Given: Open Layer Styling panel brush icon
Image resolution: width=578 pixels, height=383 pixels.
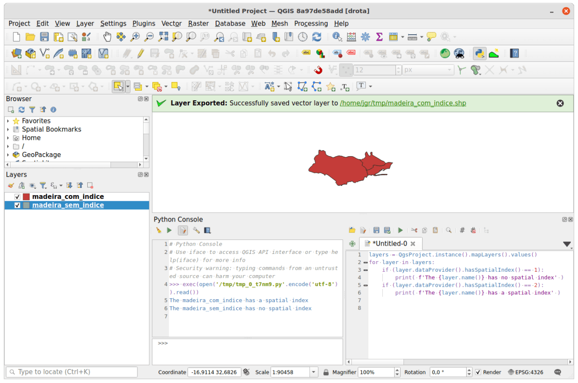Looking at the screenshot, I should [11, 185].
